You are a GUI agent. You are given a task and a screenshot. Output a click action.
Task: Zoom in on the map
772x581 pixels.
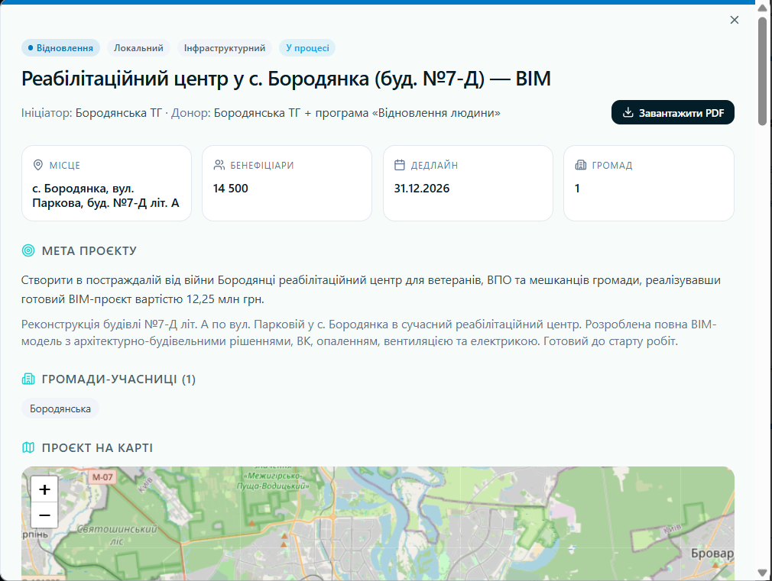pyautogui.click(x=44, y=489)
